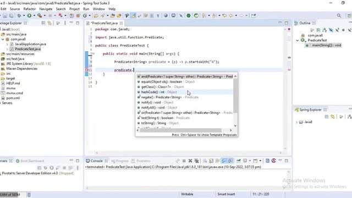Collapse PredicateTest class in Outline

tap(298, 40)
